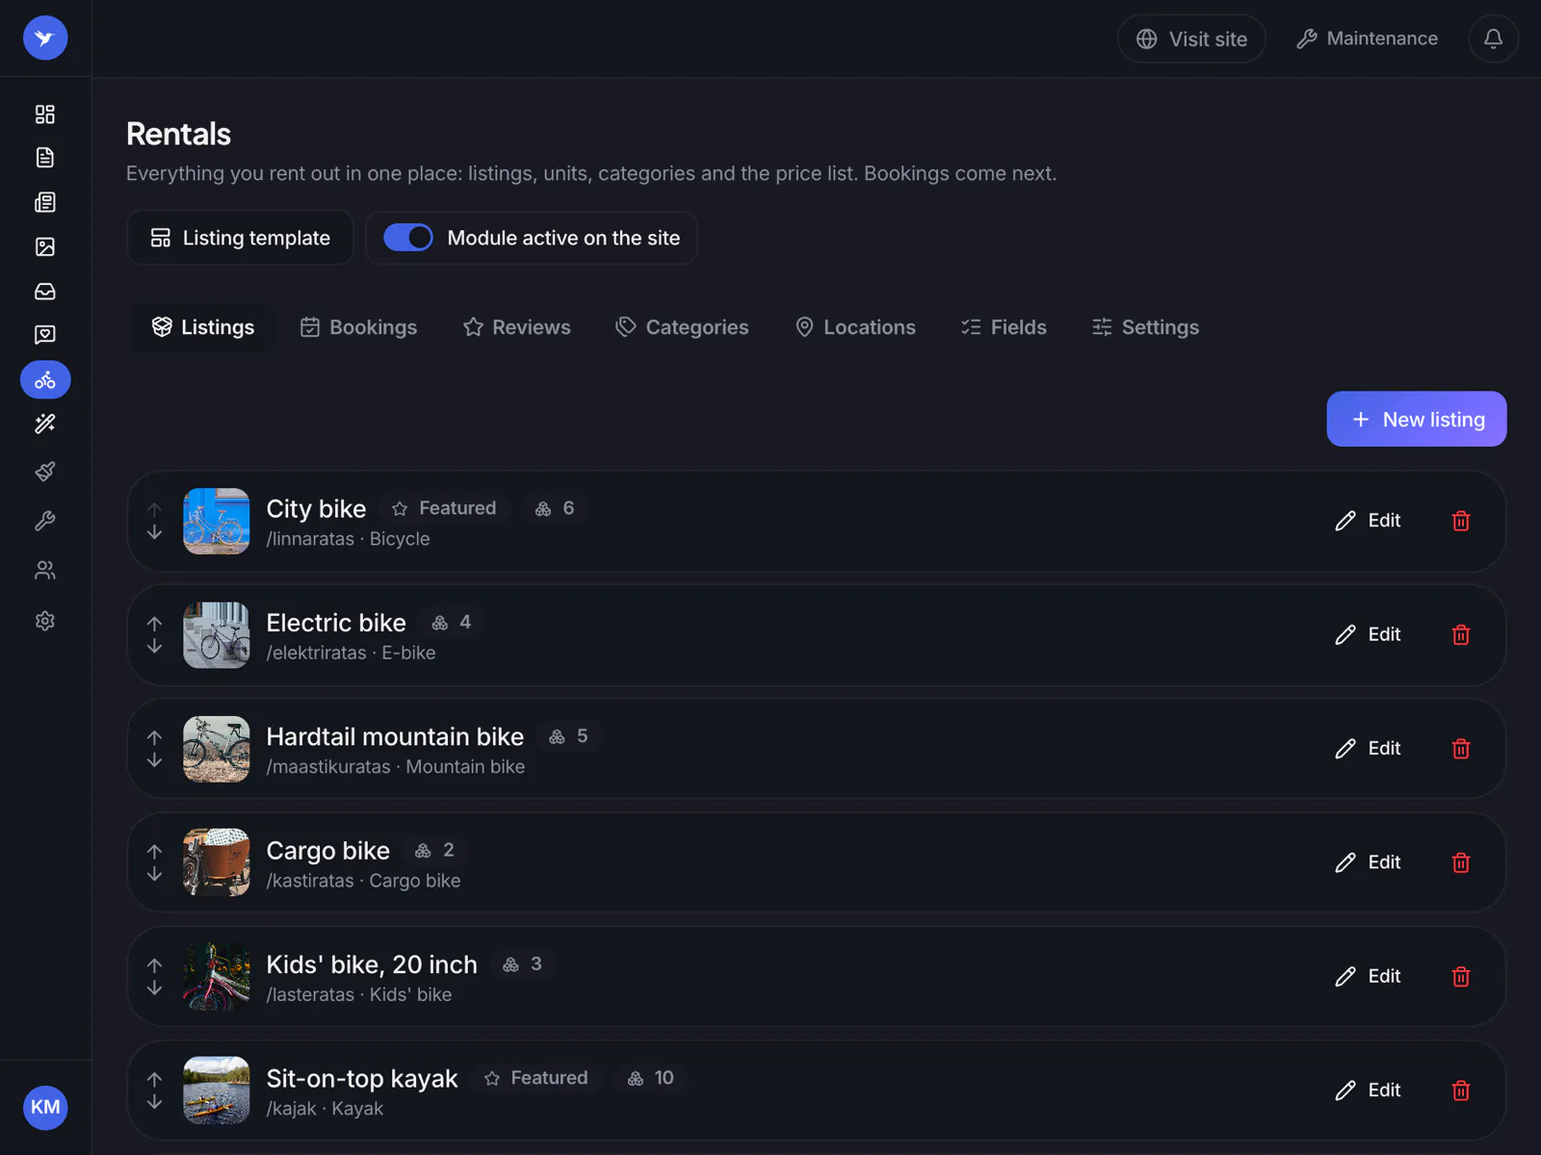This screenshot has height=1155, width=1541.
Task: Switch to the Categories tab
Action: point(682,327)
